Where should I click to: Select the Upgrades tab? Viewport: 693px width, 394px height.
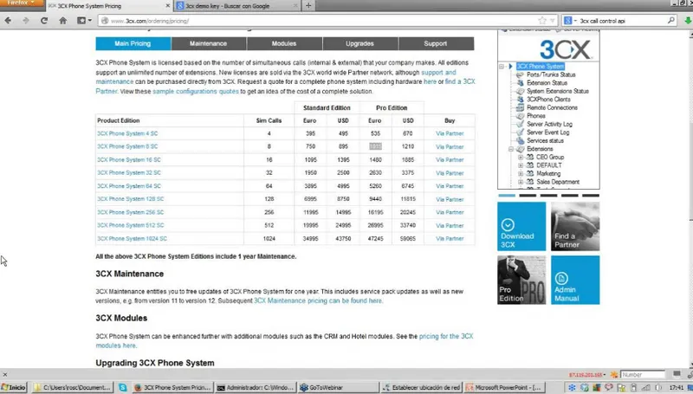pyautogui.click(x=359, y=43)
